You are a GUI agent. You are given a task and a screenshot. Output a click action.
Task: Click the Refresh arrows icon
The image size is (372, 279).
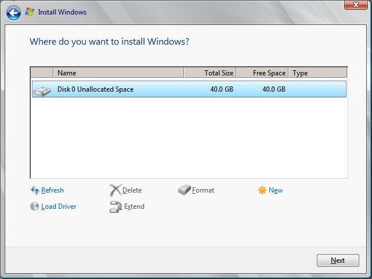35,190
